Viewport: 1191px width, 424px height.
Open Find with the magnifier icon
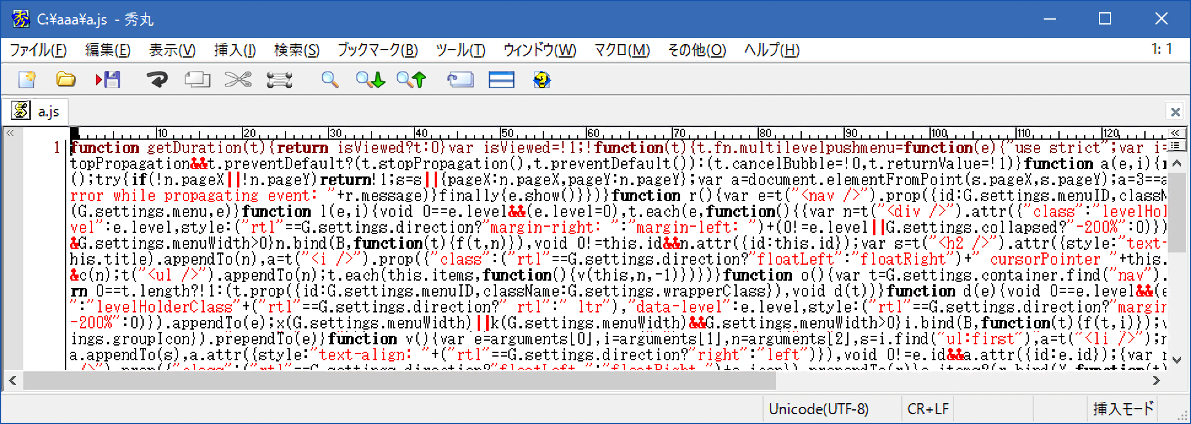click(x=330, y=80)
